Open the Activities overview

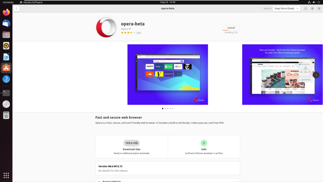click(x=8, y=2)
